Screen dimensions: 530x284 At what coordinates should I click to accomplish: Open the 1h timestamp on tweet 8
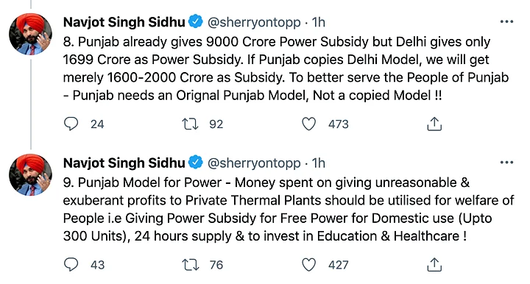[x=319, y=22]
